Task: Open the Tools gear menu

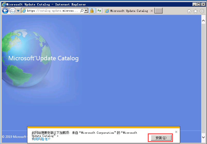Action: click(x=202, y=11)
